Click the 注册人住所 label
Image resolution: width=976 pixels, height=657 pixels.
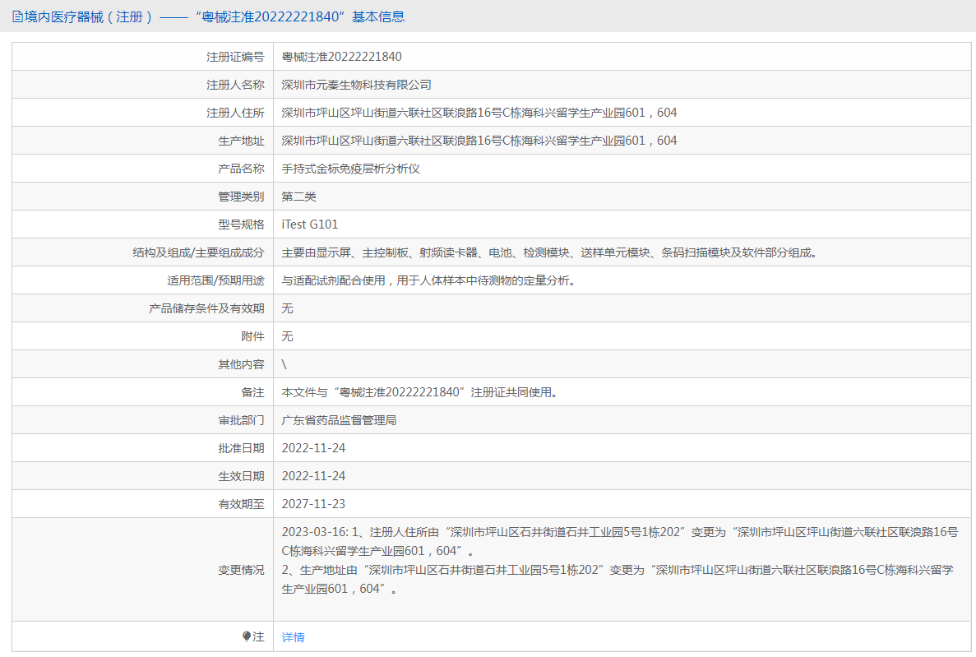click(235, 113)
